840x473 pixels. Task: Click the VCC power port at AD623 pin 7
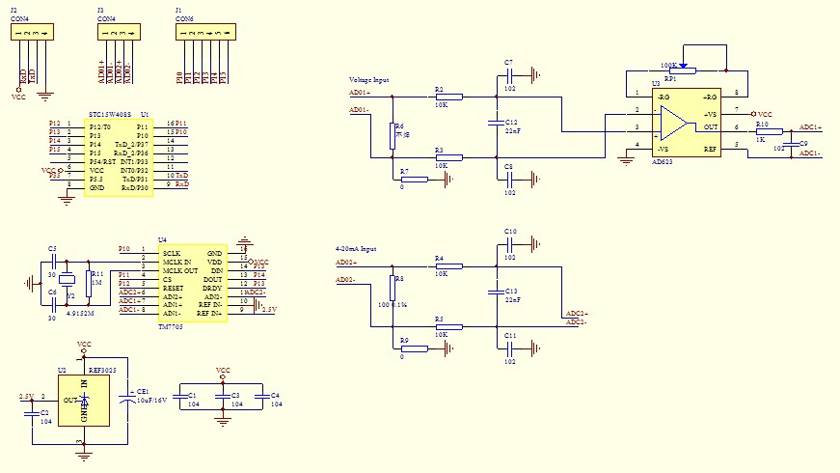tap(761, 114)
